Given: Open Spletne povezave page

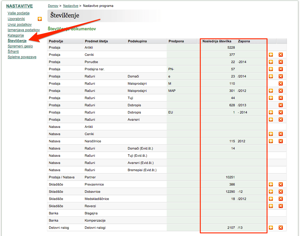Looking at the screenshot, I should pos(22,57).
